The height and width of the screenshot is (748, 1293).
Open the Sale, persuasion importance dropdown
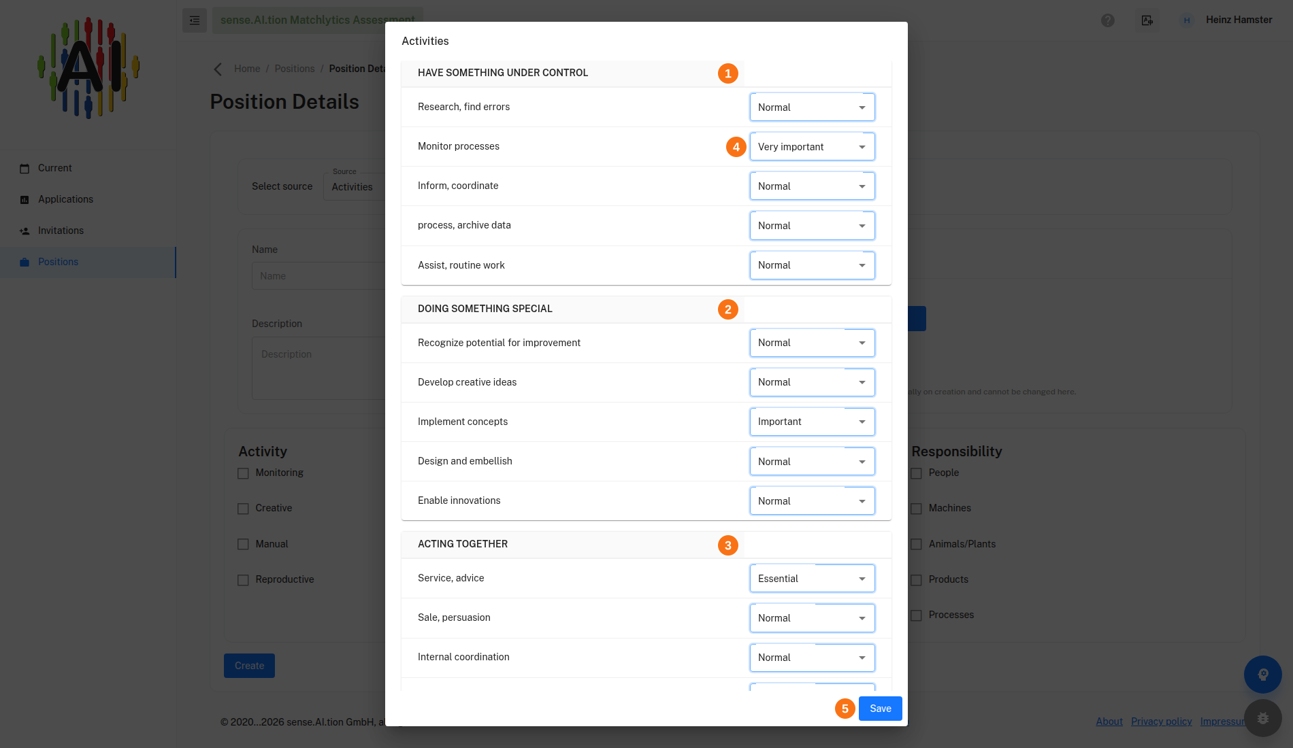(x=813, y=618)
